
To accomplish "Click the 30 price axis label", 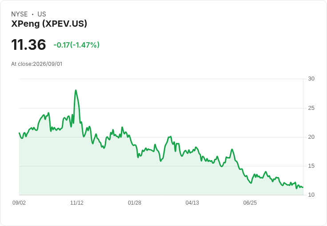I will click(x=311, y=79).
